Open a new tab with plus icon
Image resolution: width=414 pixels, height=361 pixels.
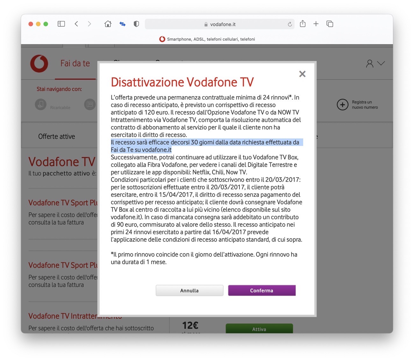pyautogui.click(x=316, y=24)
